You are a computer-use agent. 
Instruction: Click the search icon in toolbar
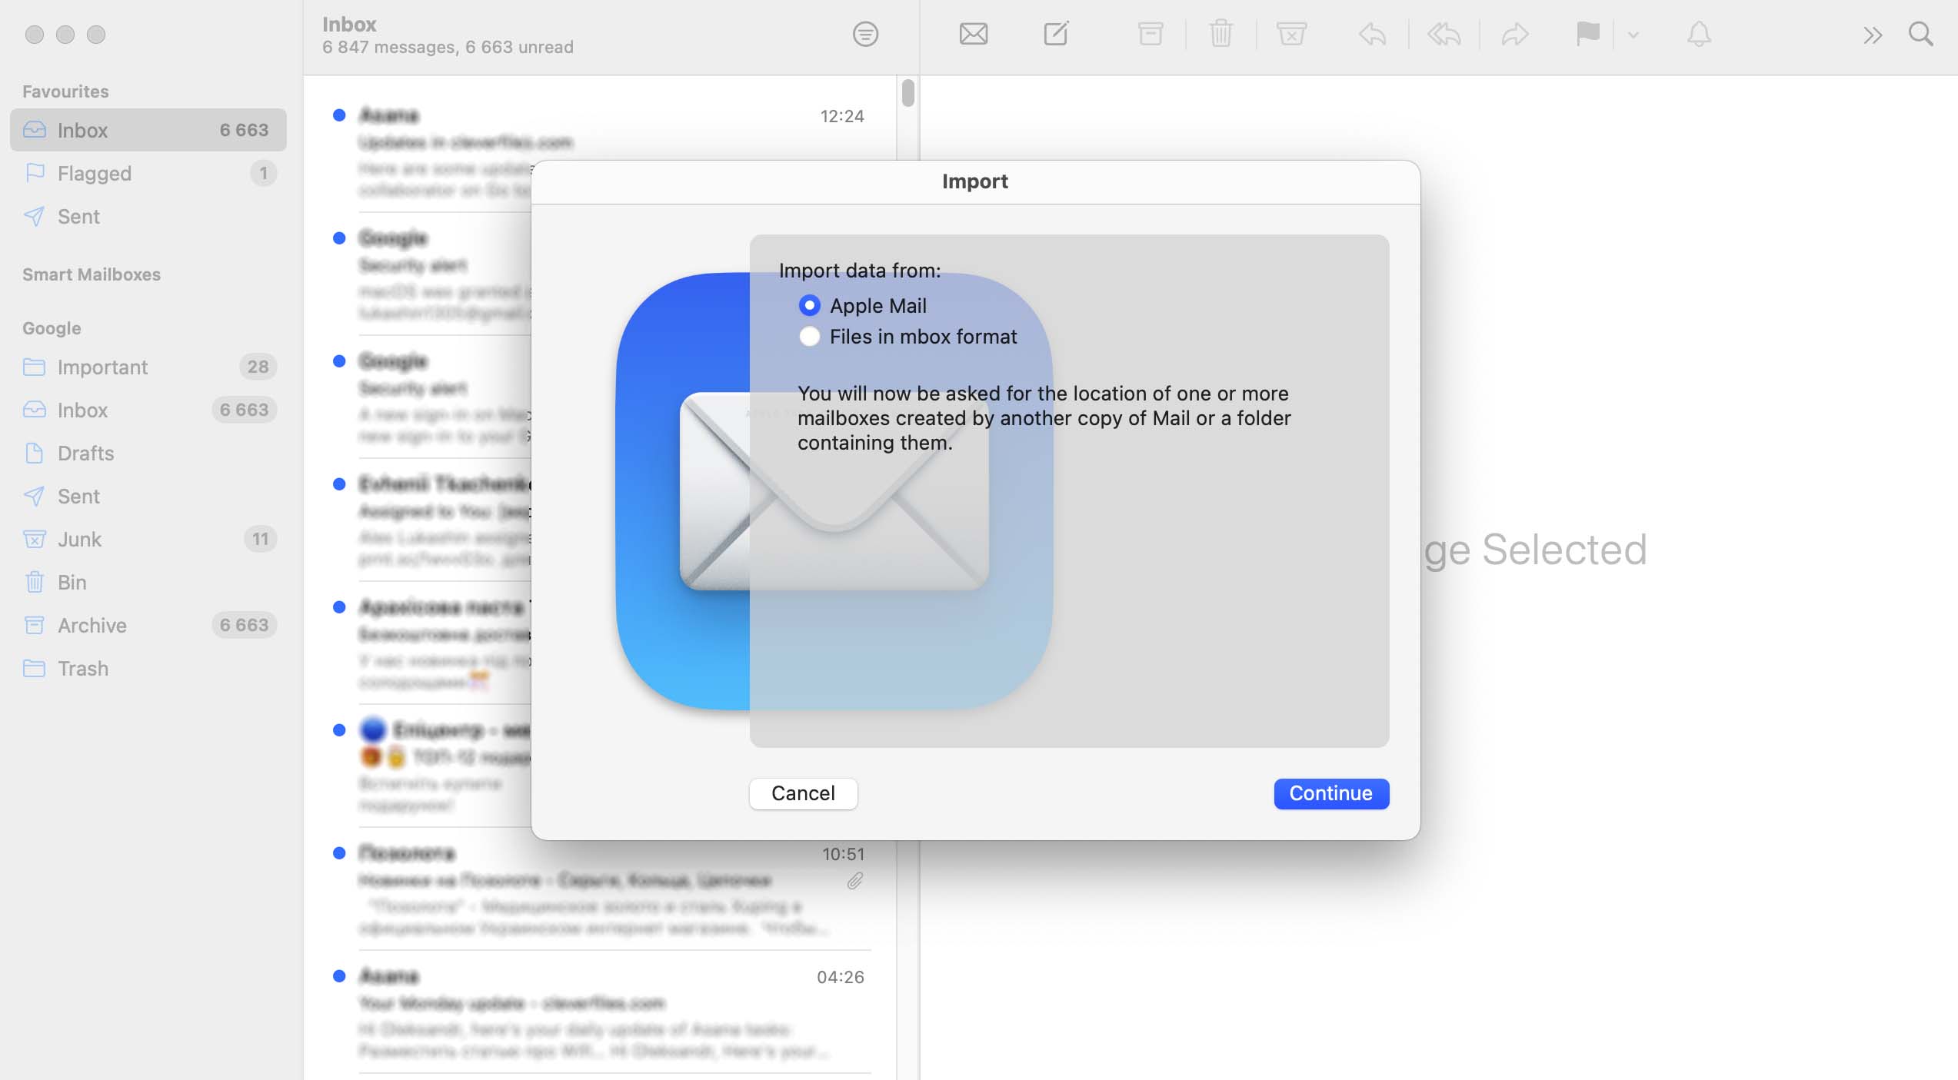(x=1920, y=33)
